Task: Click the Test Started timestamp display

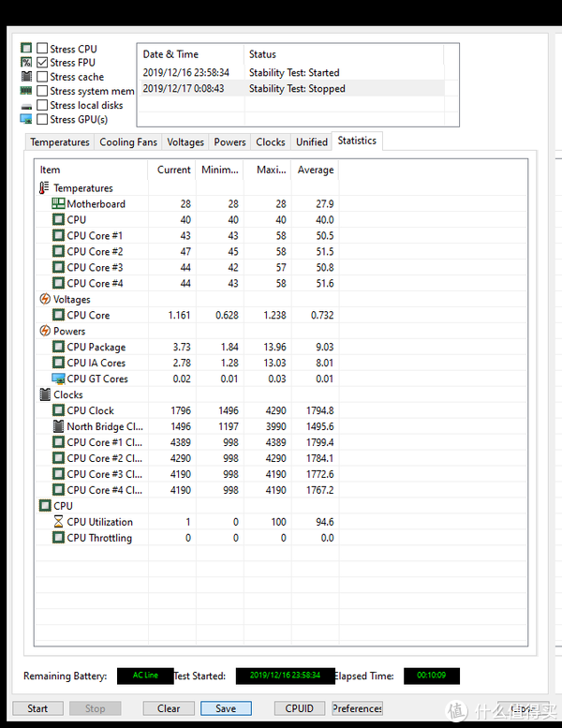Action: pos(285,676)
